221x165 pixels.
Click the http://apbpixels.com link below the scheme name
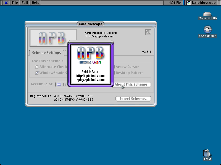[99, 37]
